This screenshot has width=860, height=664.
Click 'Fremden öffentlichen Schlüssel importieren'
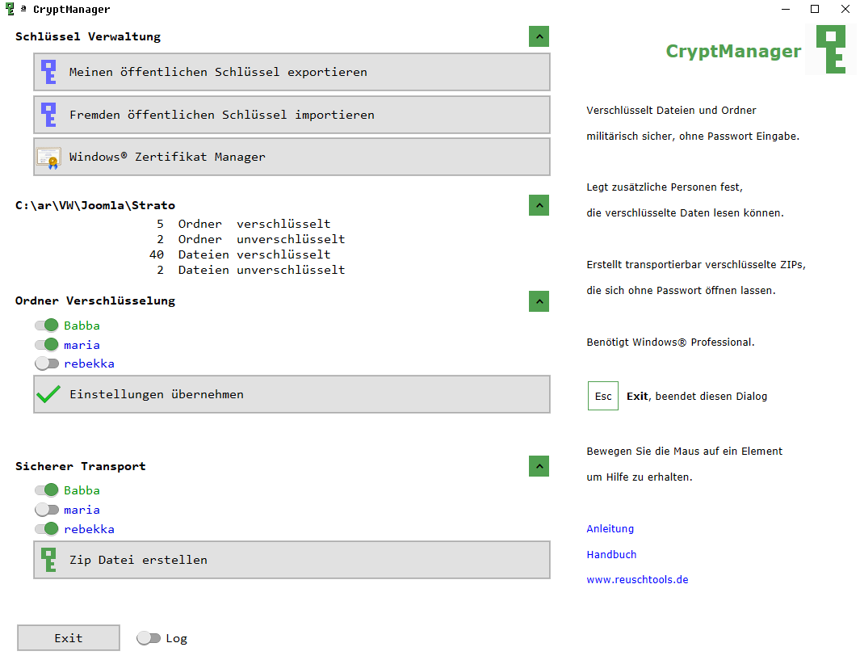click(x=292, y=115)
